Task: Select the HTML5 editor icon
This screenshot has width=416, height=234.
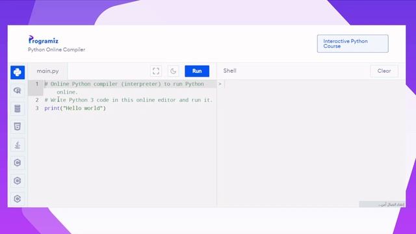Action: 18,127
